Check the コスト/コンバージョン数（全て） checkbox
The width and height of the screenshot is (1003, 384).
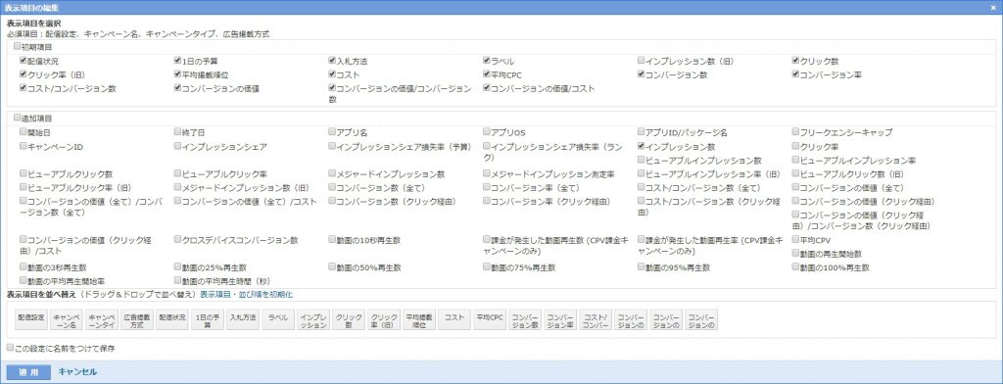(641, 187)
